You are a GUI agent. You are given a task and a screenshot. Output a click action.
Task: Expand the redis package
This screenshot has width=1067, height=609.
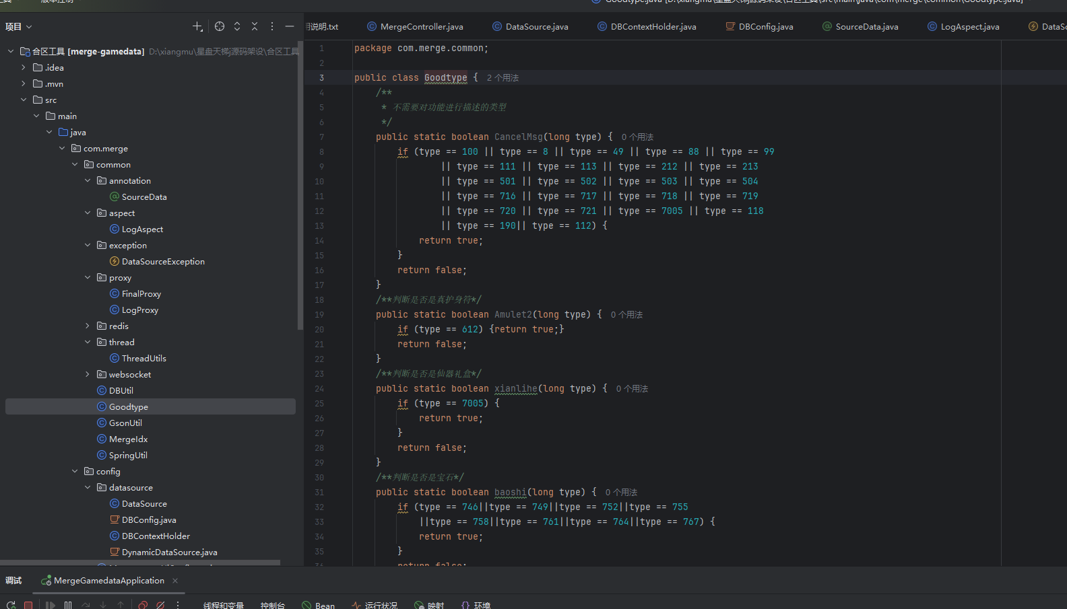pos(88,326)
